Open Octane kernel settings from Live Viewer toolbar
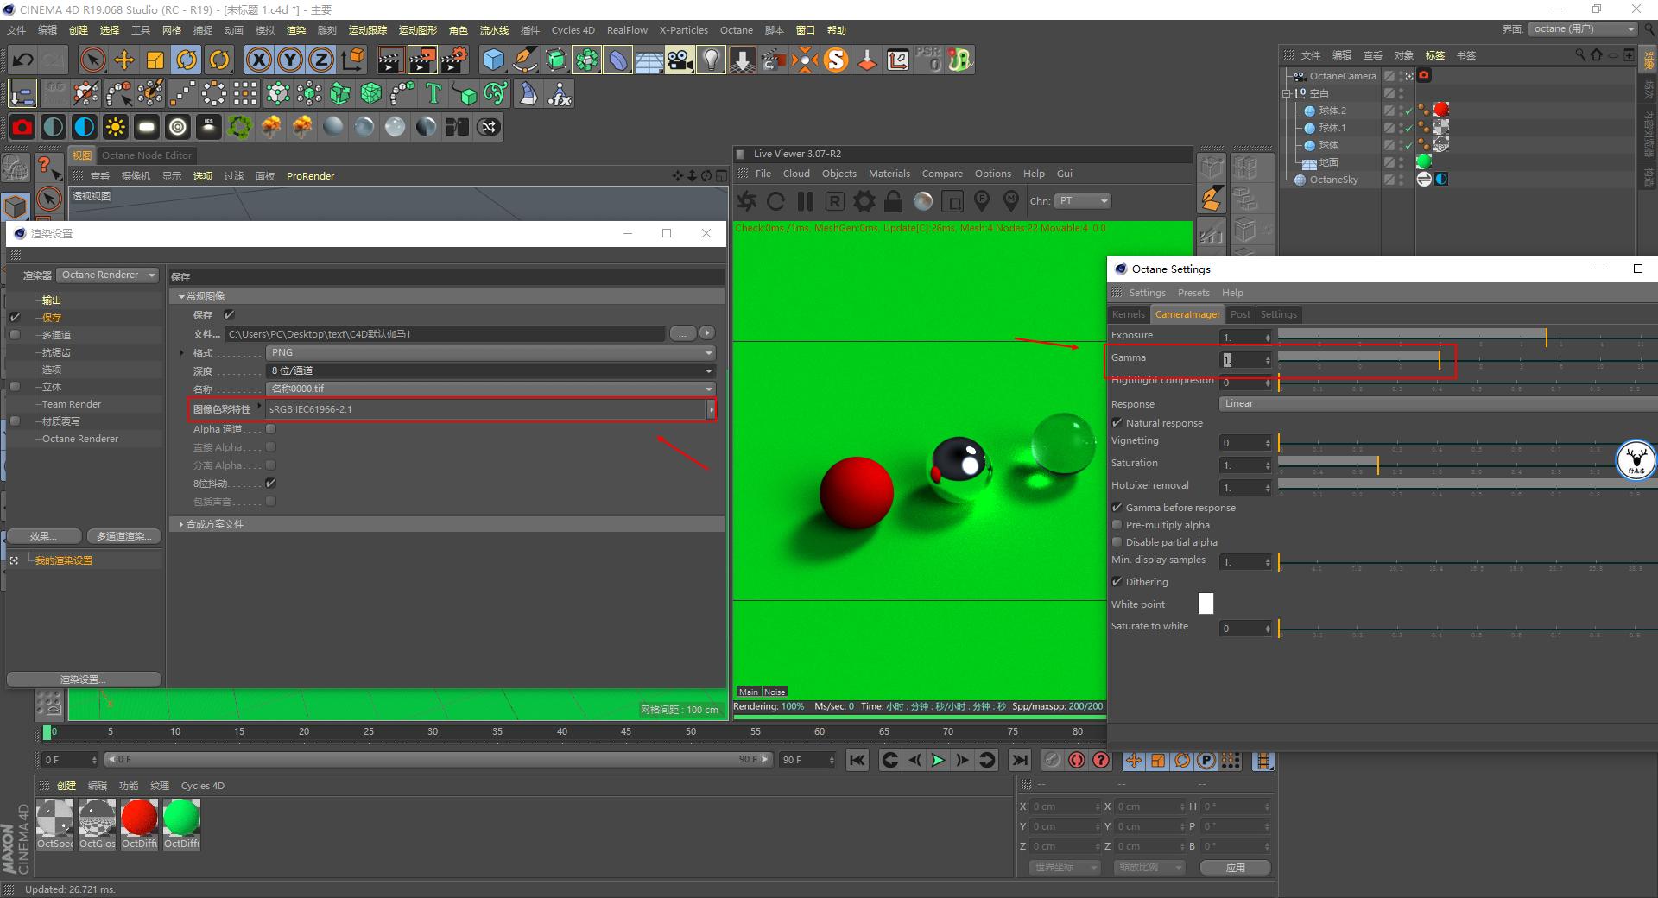Image resolution: width=1658 pixels, height=898 pixels. tap(864, 201)
